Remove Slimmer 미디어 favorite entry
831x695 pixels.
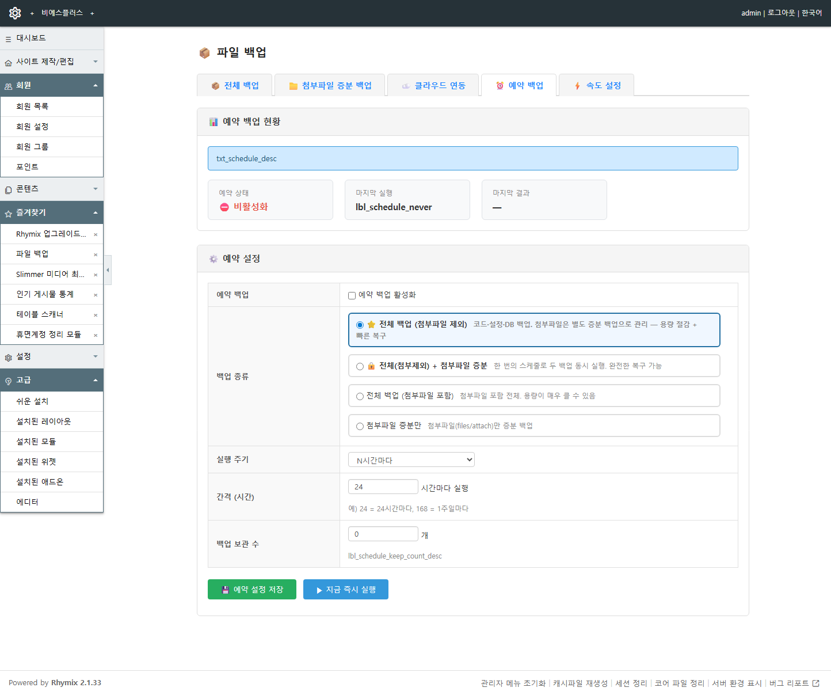[96, 275]
